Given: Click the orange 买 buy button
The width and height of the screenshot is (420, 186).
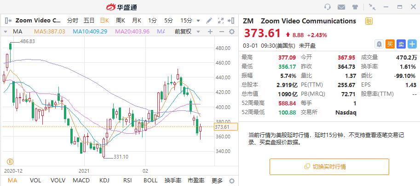Looking at the screenshot, I should point(390,44).
